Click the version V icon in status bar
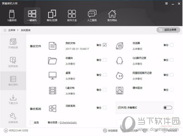 6,131
